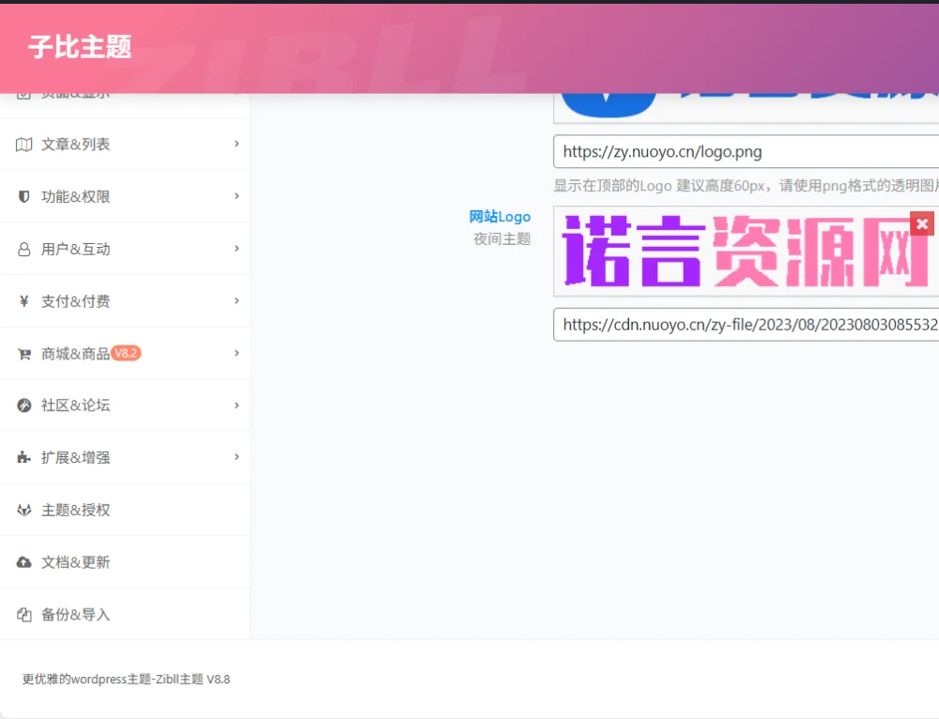939x719 pixels.
Task: Click the 网站Logo label
Action: 500,217
